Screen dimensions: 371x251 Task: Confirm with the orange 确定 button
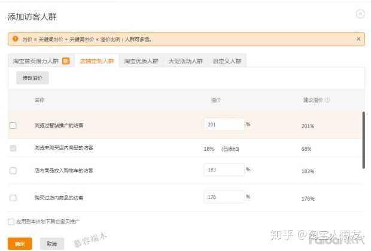20,244
